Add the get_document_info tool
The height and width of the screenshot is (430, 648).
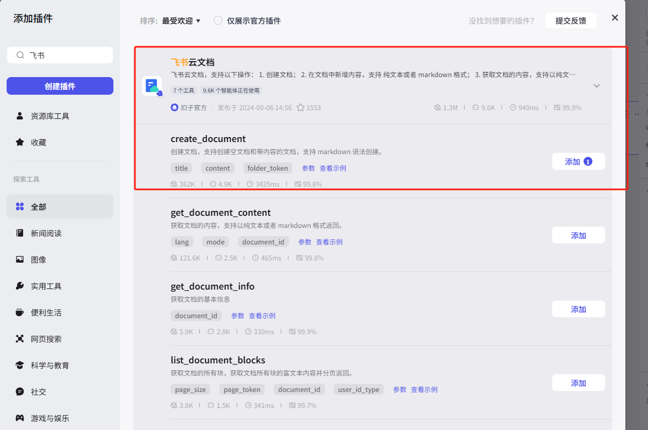pyautogui.click(x=579, y=309)
